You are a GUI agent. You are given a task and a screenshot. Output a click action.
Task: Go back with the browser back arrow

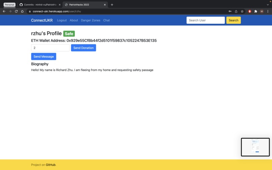[x=4, y=11]
